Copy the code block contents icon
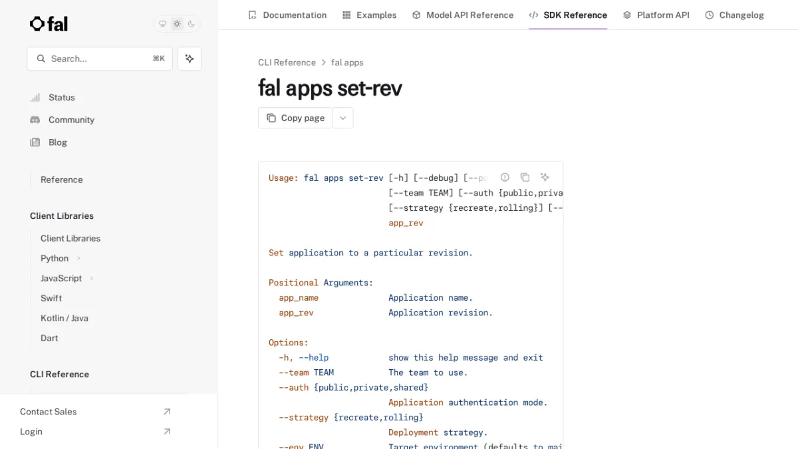 (x=525, y=177)
